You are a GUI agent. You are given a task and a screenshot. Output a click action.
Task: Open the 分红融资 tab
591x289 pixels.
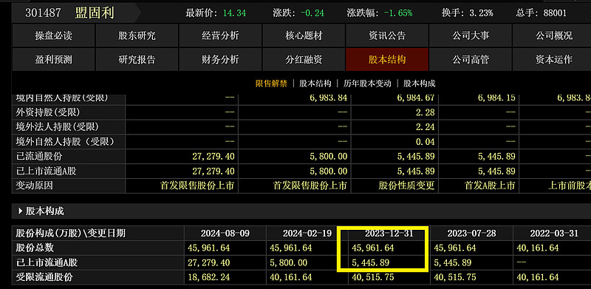[304, 60]
